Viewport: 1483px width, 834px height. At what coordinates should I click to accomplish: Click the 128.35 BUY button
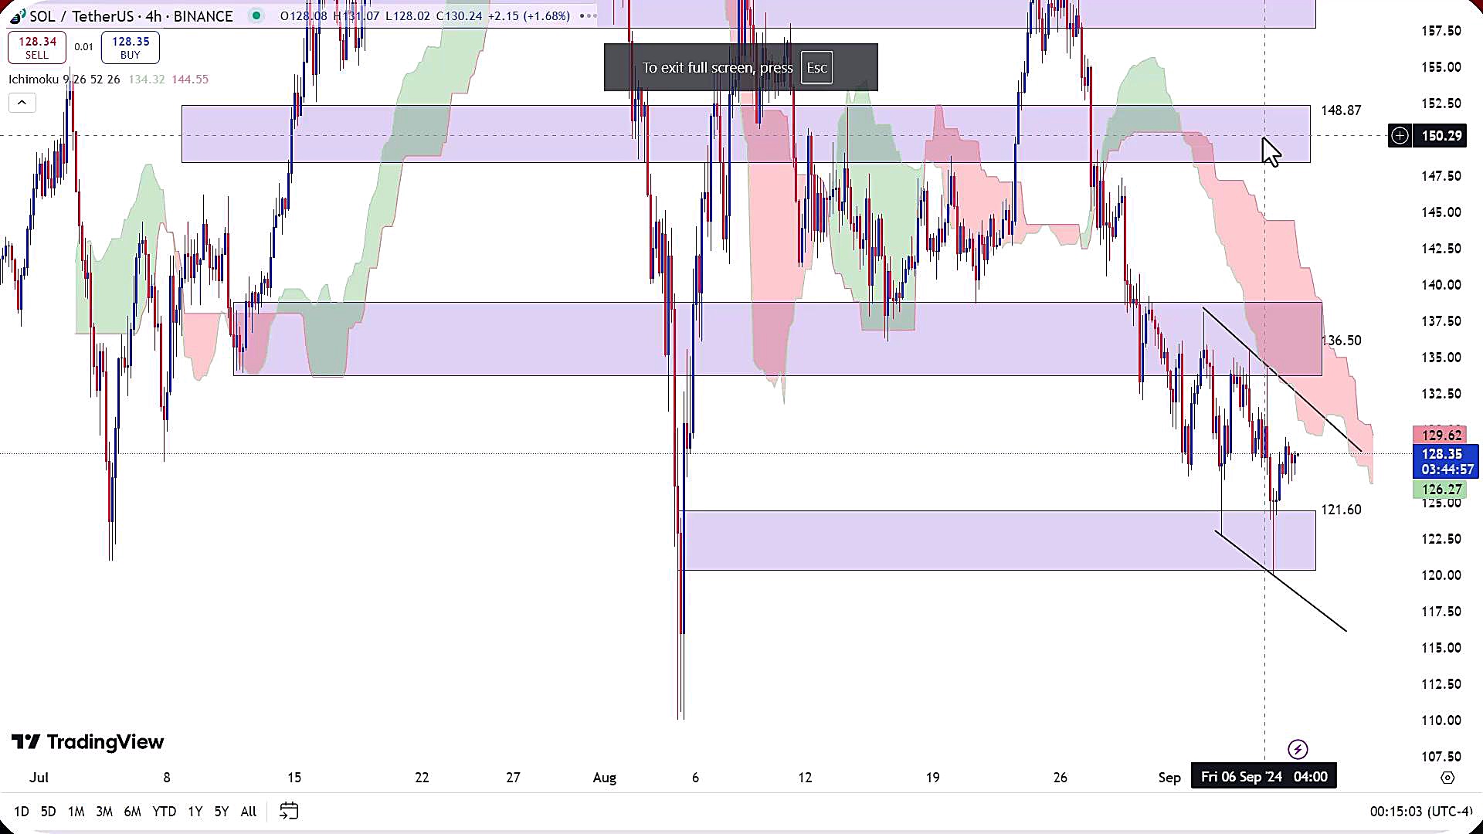click(x=131, y=47)
